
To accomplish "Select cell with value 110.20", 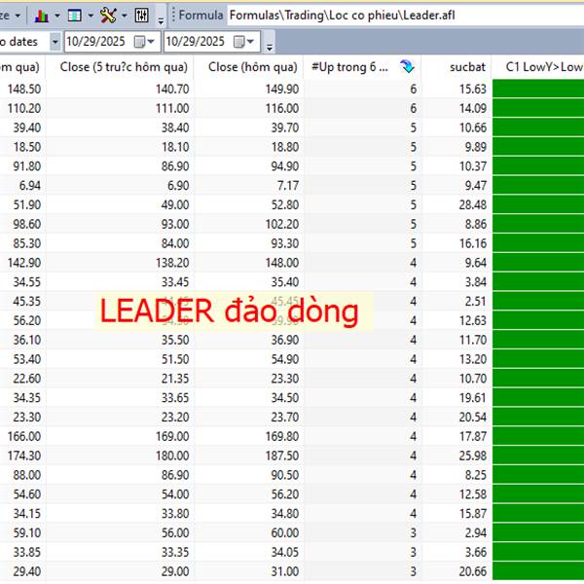I will click(x=22, y=108).
